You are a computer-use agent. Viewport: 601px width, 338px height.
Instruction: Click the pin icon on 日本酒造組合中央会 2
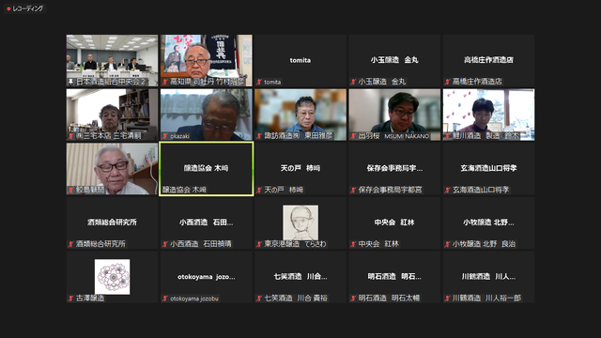click(x=71, y=82)
